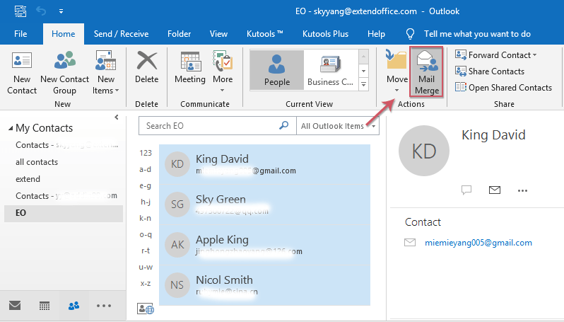
Task: Open Forward Contact dropdown
Action: 495,55
